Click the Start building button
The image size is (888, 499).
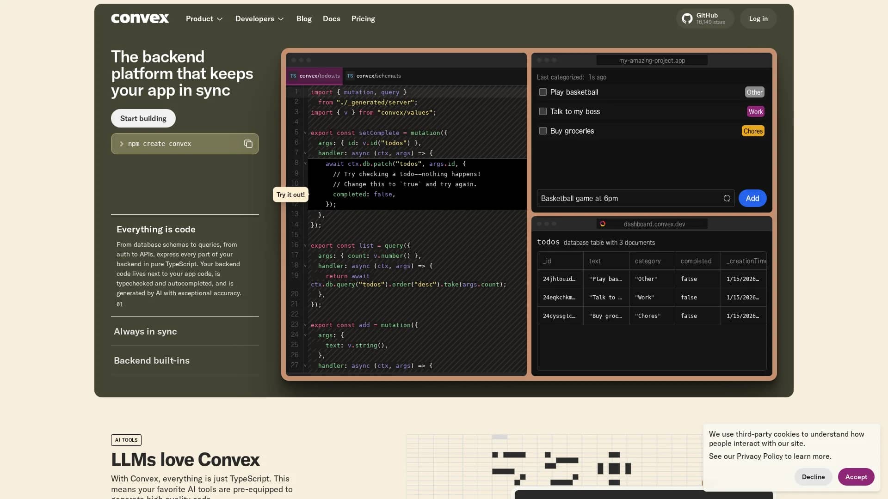[x=143, y=118]
